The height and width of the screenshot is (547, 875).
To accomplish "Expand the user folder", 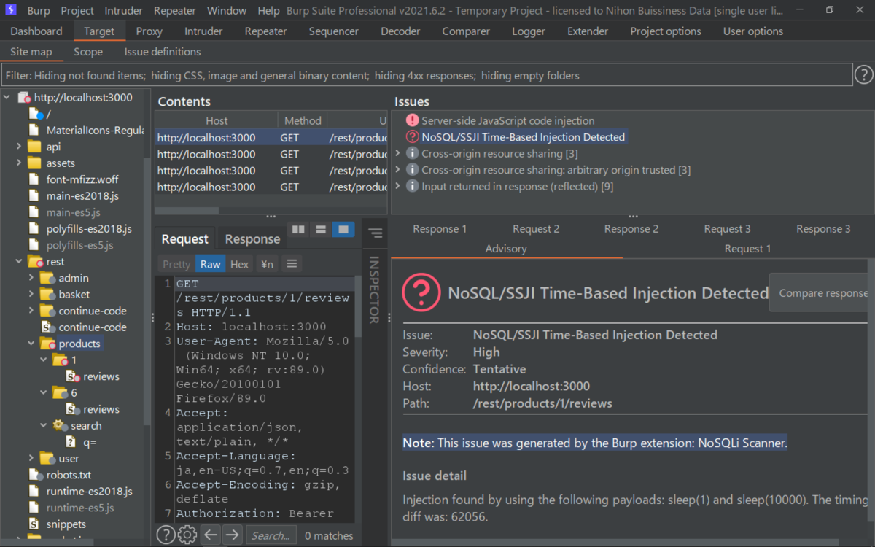I will [31, 458].
